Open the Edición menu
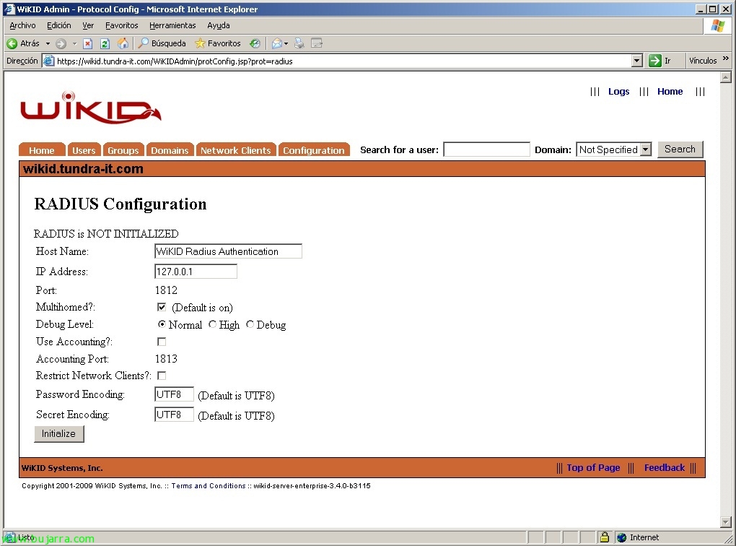The image size is (736, 546). 59,25
